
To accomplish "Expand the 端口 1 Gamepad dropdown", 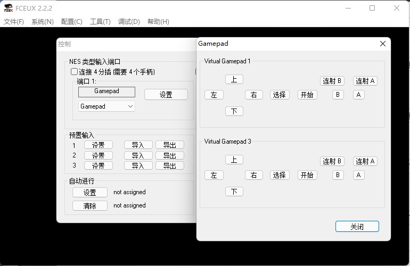I will 106,106.
